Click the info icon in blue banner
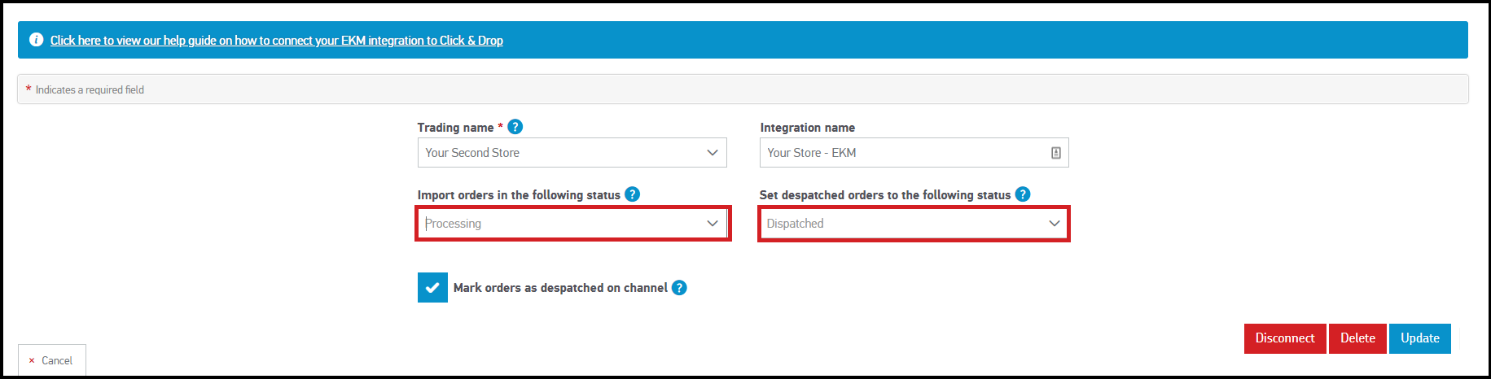The image size is (1491, 379). (36, 40)
